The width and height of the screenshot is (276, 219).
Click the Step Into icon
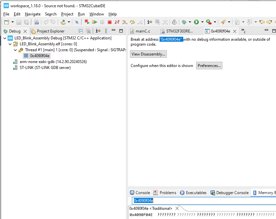[x=125, y=22]
